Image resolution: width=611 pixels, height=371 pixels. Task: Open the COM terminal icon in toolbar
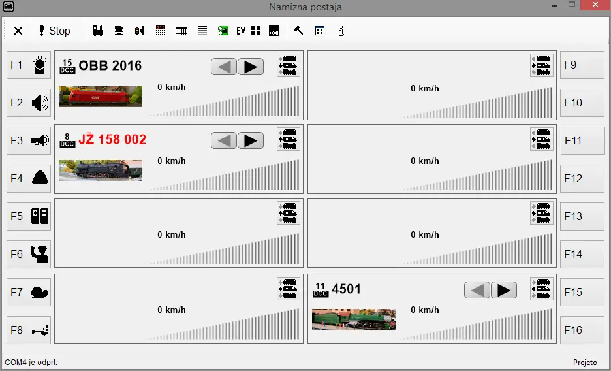point(274,31)
